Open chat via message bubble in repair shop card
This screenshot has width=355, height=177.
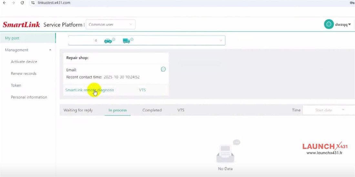163,69
